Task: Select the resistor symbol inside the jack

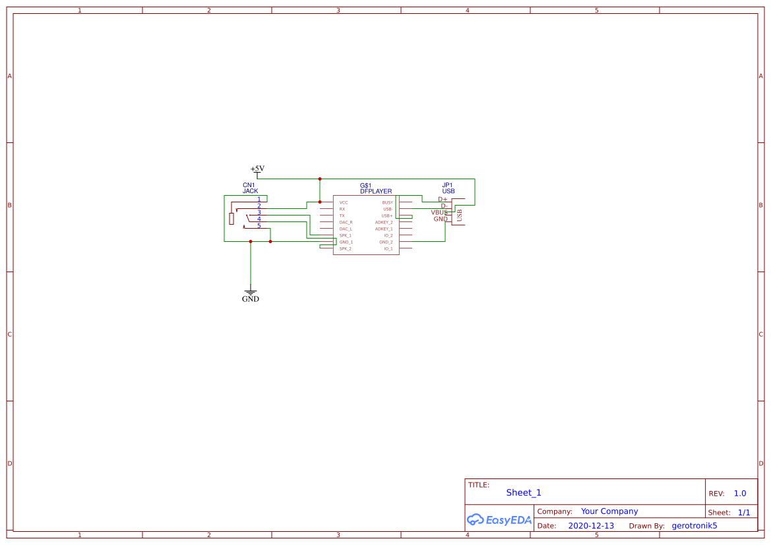Action: pyautogui.click(x=231, y=218)
